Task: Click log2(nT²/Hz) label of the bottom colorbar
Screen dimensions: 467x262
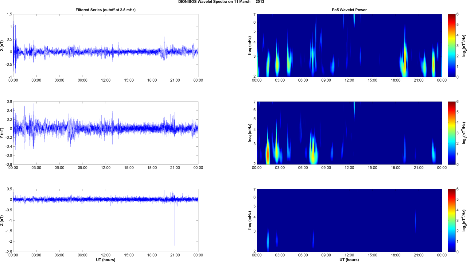Action: click(x=464, y=221)
